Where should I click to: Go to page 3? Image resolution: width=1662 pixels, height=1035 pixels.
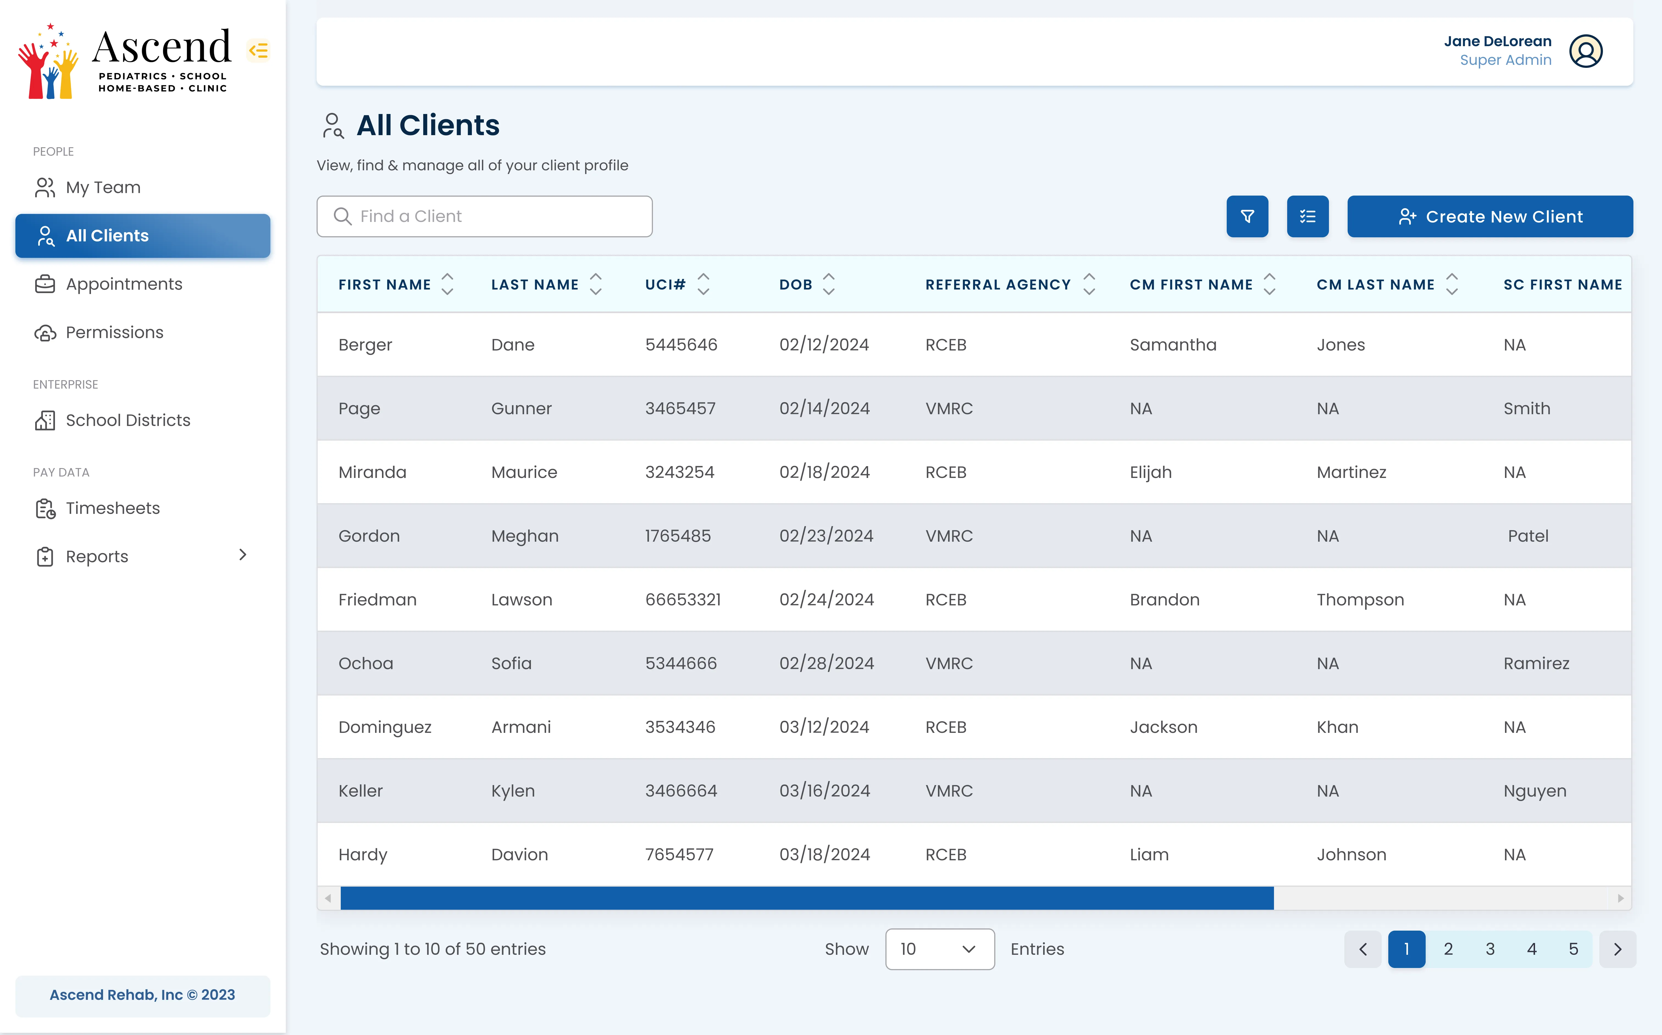1490,949
